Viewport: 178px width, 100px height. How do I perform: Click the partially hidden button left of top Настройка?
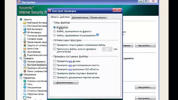coord(128,46)
